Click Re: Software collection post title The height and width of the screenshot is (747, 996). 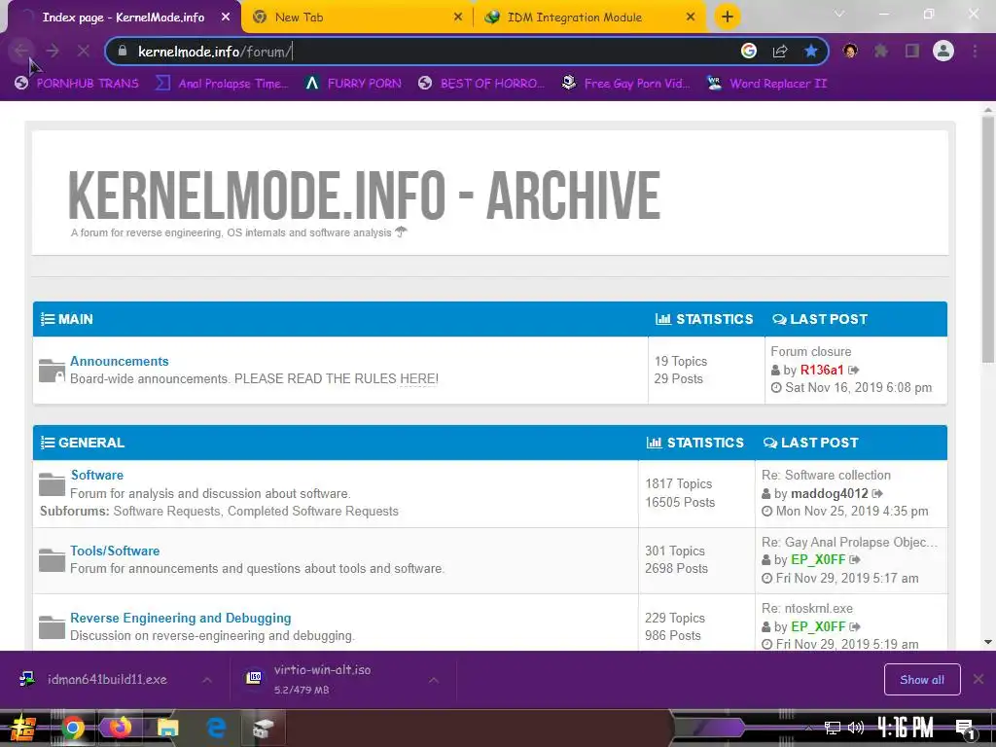pos(826,475)
